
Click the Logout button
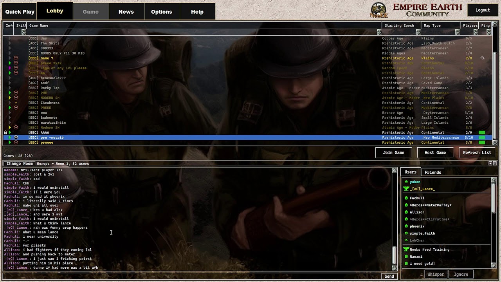(483, 10)
